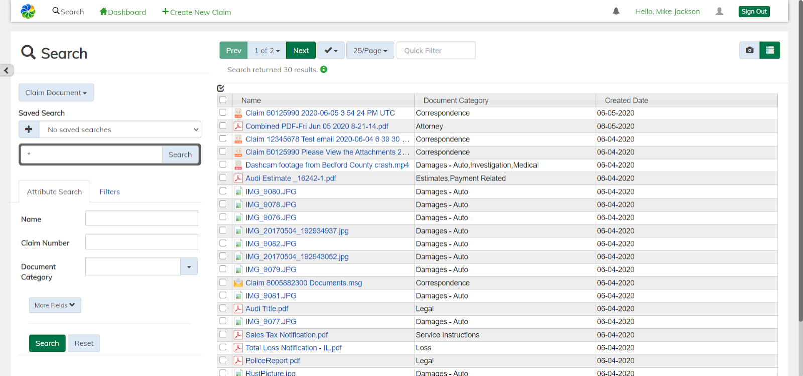
Task: Open Total Loss Notification - IL.pdf link
Action: pos(294,348)
